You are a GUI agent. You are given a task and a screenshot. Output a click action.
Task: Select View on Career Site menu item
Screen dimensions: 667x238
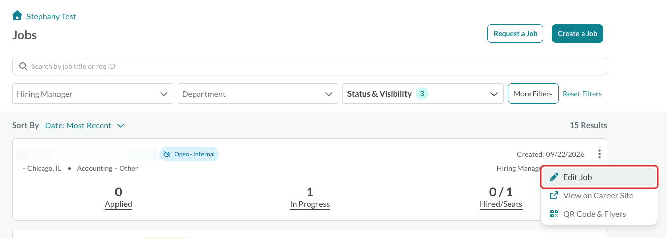[599, 195]
